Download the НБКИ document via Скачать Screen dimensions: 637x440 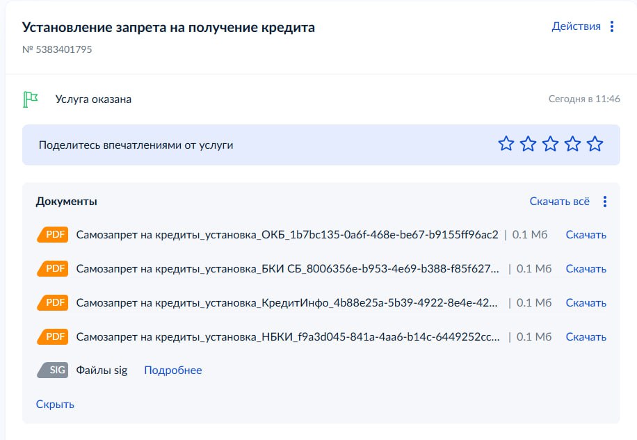pyautogui.click(x=586, y=337)
